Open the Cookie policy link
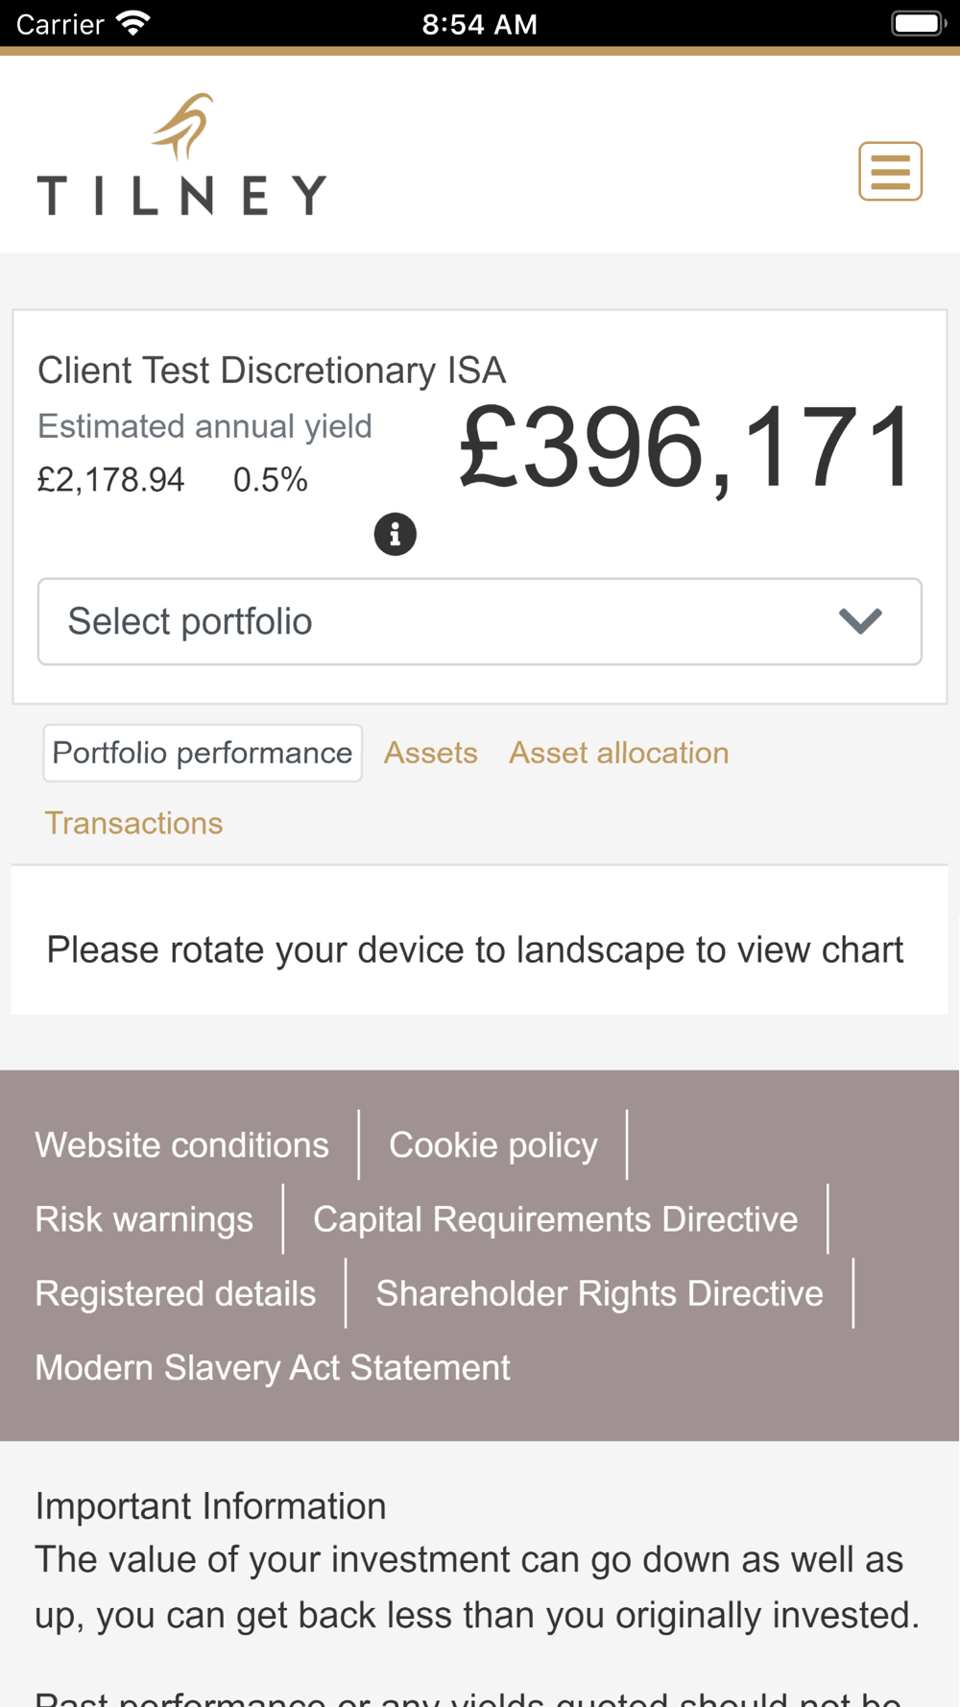 [492, 1144]
